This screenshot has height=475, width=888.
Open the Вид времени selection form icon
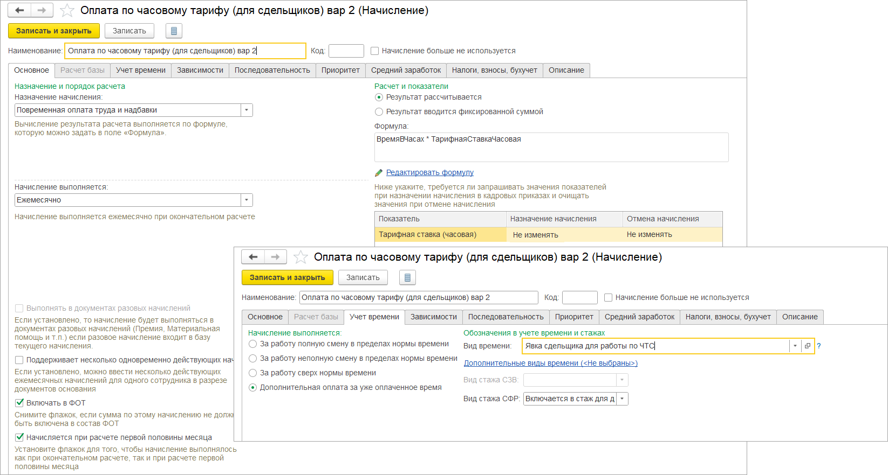click(x=808, y=346)
